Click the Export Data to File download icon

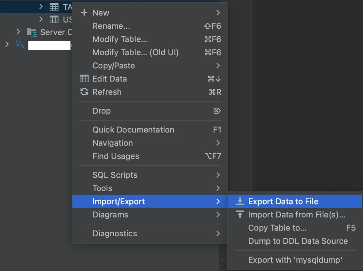[240, 201]
